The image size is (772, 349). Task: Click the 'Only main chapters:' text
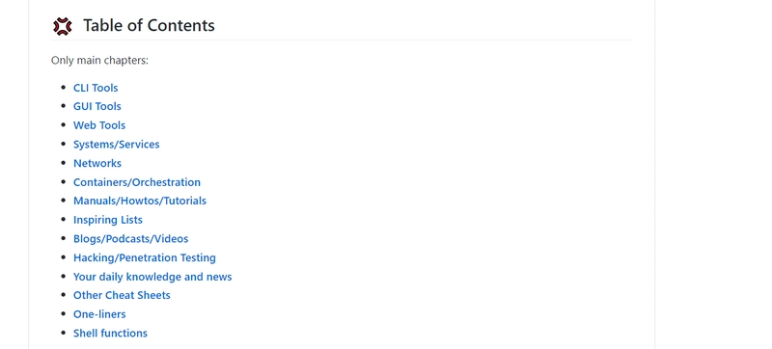point(99,61)
